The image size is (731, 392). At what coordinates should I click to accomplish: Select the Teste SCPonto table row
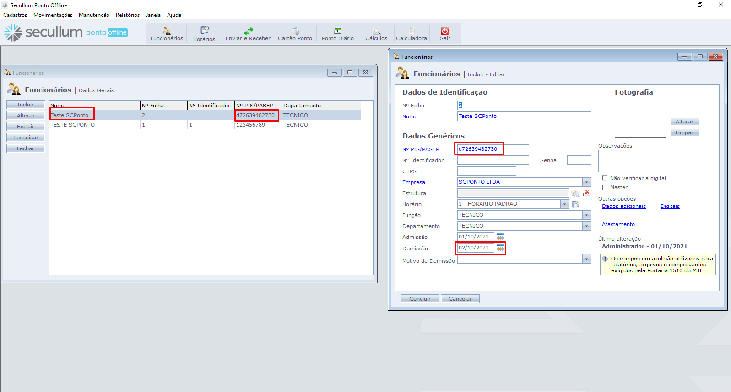tap(205, 115)
